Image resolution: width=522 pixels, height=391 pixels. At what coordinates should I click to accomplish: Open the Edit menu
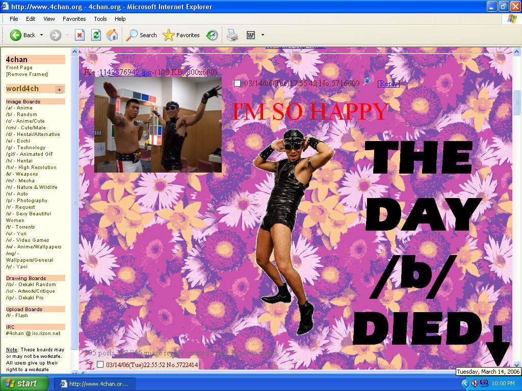pos(31,19)
